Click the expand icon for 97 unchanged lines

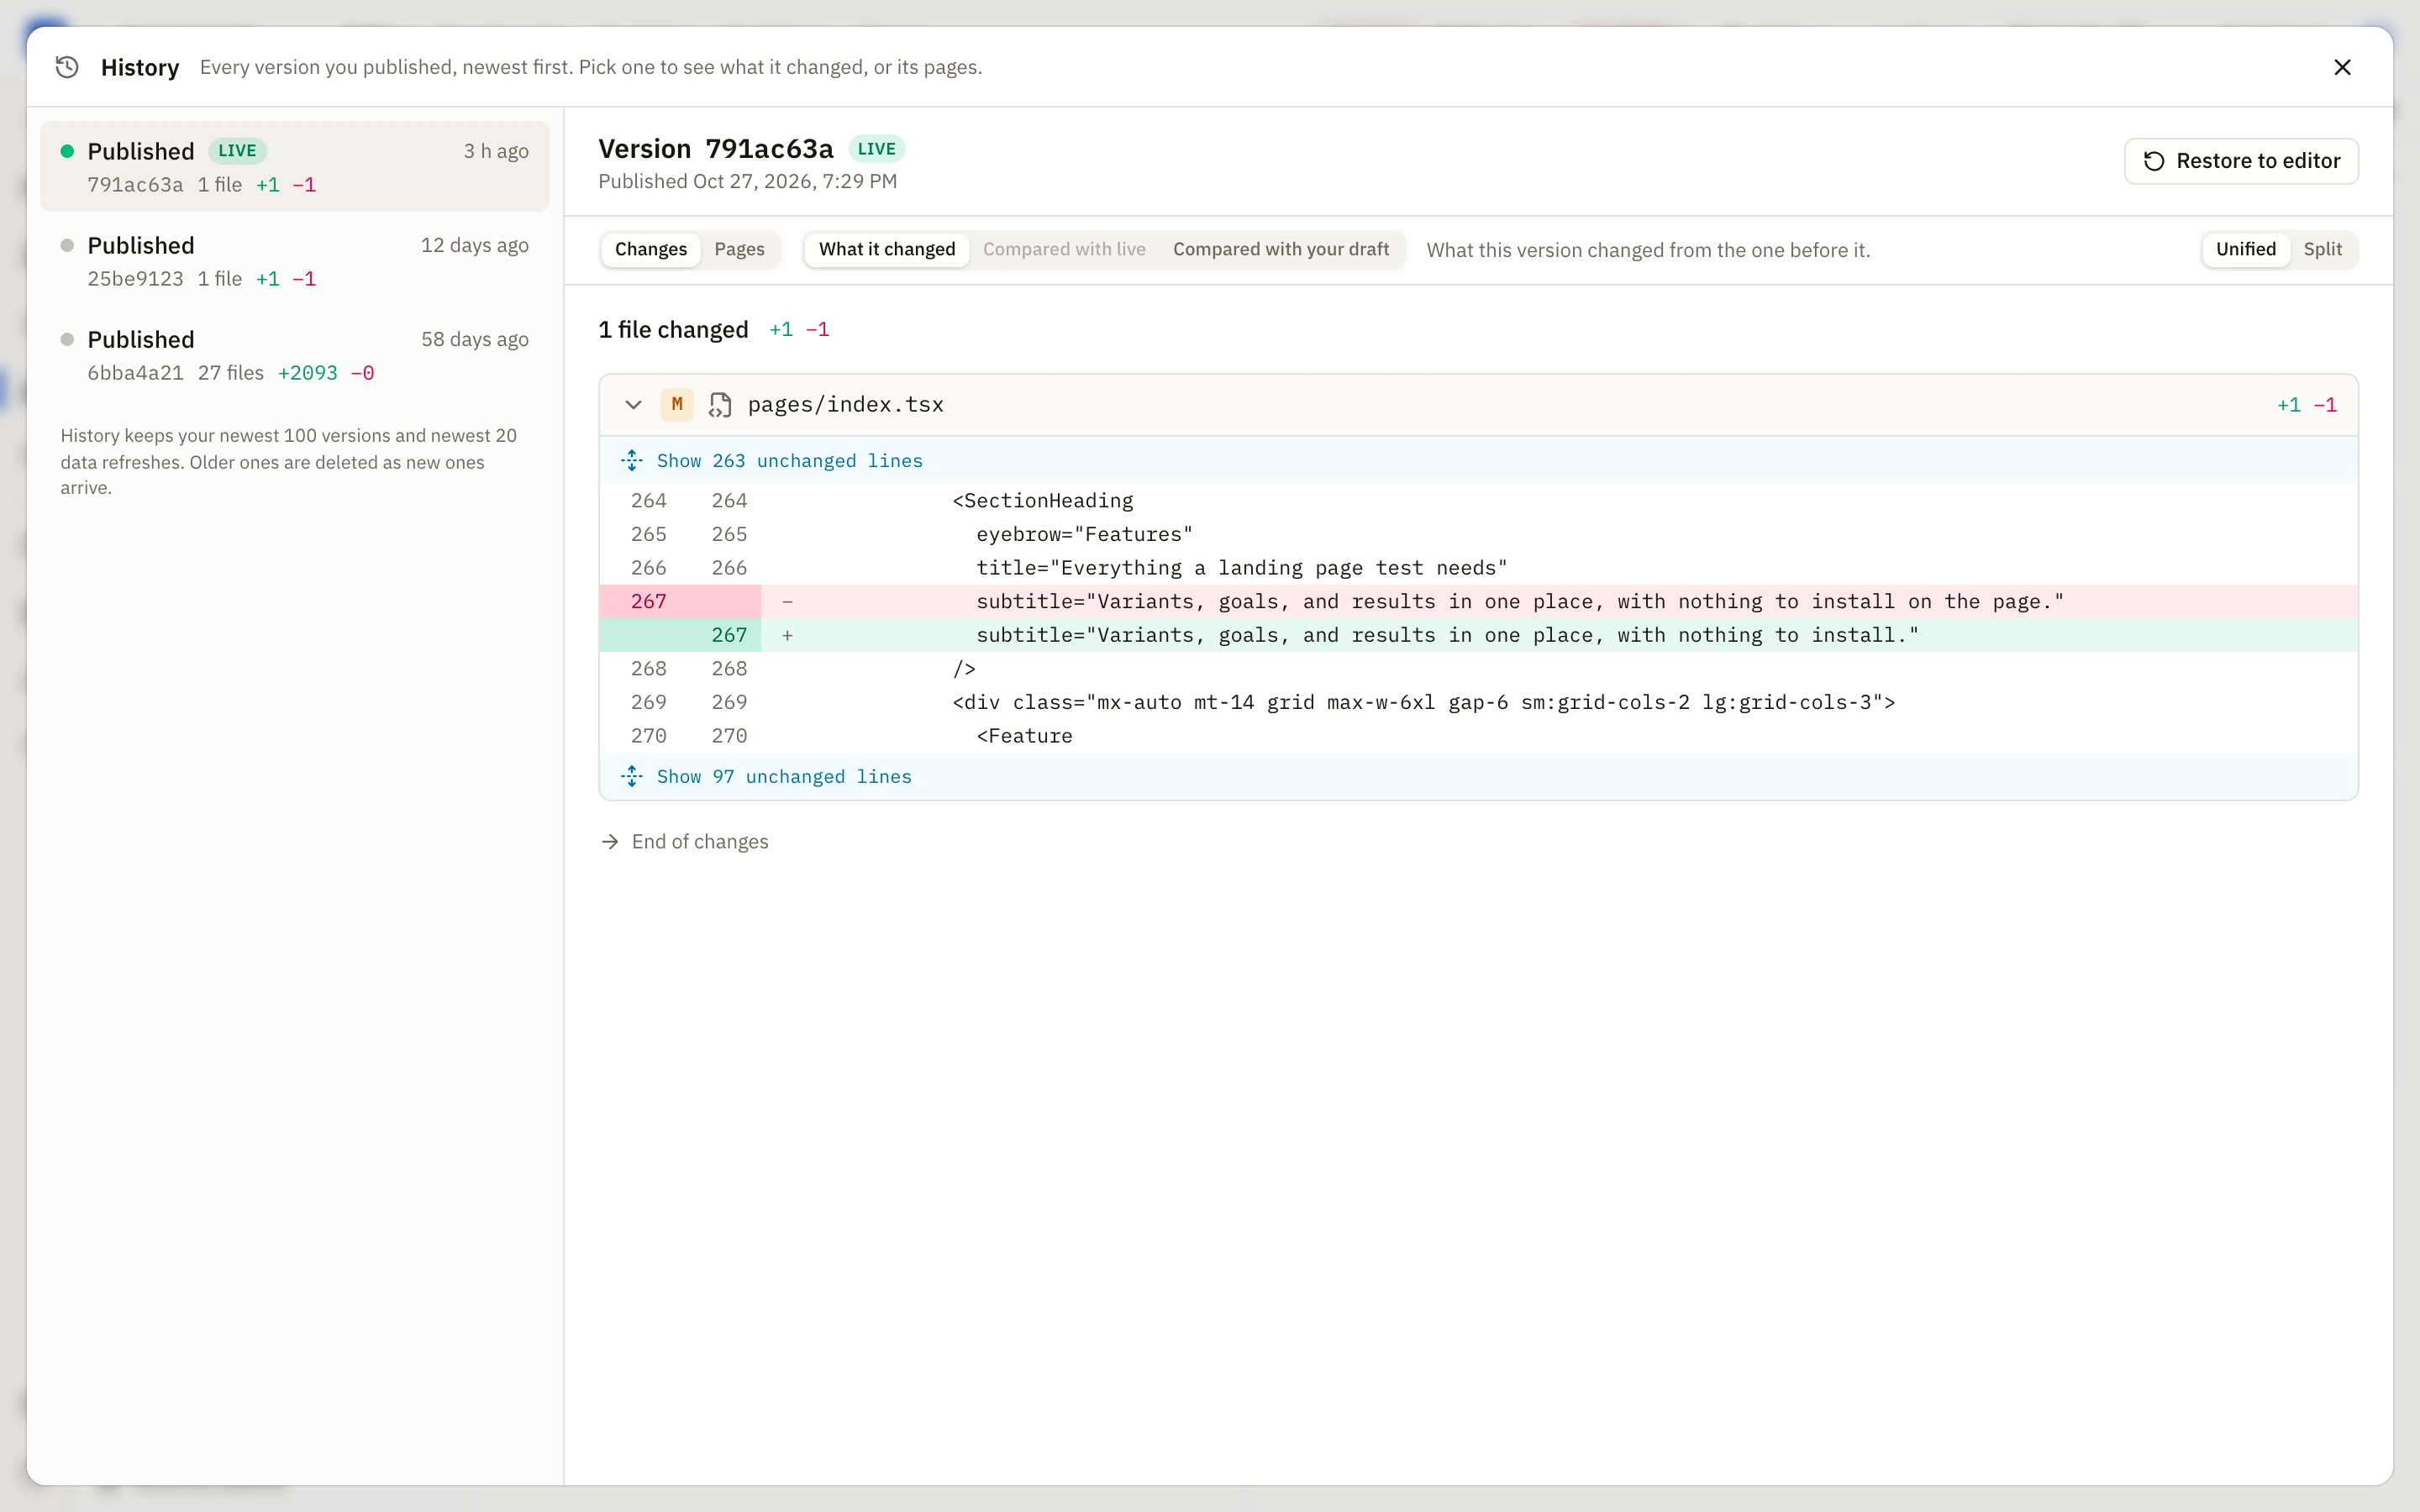click(x=632, y=777)
